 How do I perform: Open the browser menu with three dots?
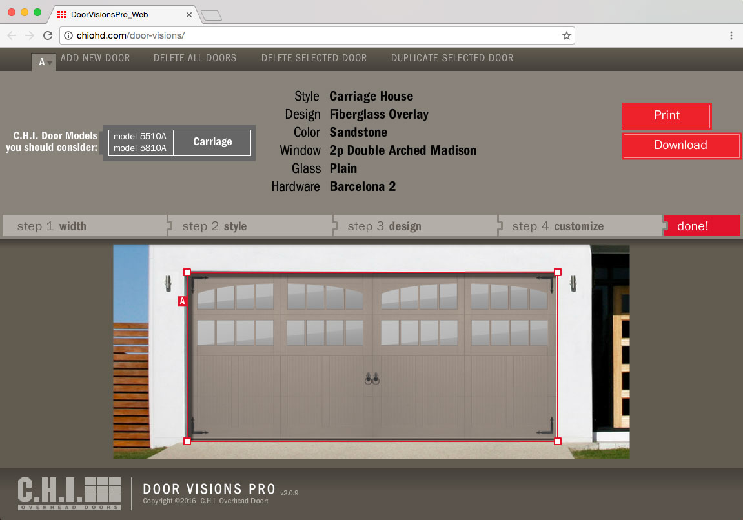click(731, 36)
